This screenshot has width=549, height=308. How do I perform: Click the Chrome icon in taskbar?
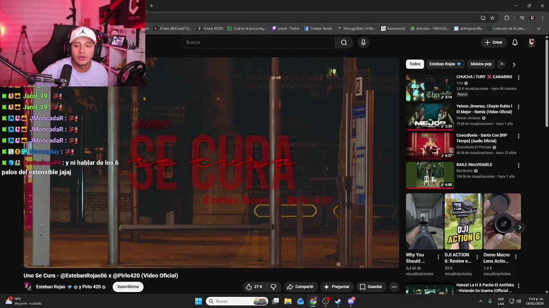[x=313, y=301]
